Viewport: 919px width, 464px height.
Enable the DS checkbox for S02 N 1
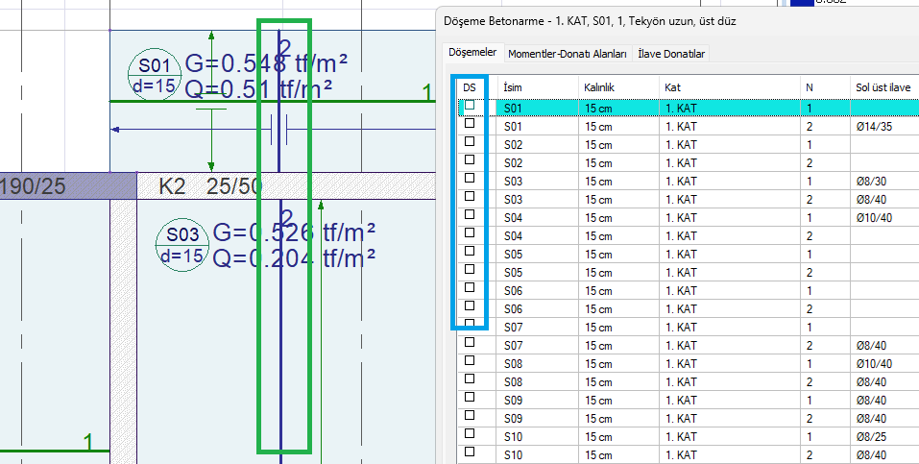(x=470, y=141)
